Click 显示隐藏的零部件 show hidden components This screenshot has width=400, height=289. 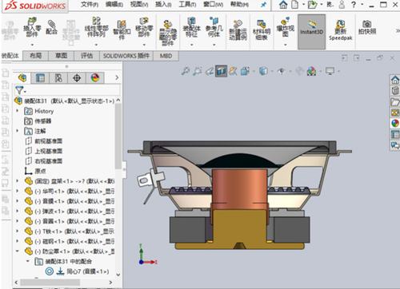(x=167, y=33)
